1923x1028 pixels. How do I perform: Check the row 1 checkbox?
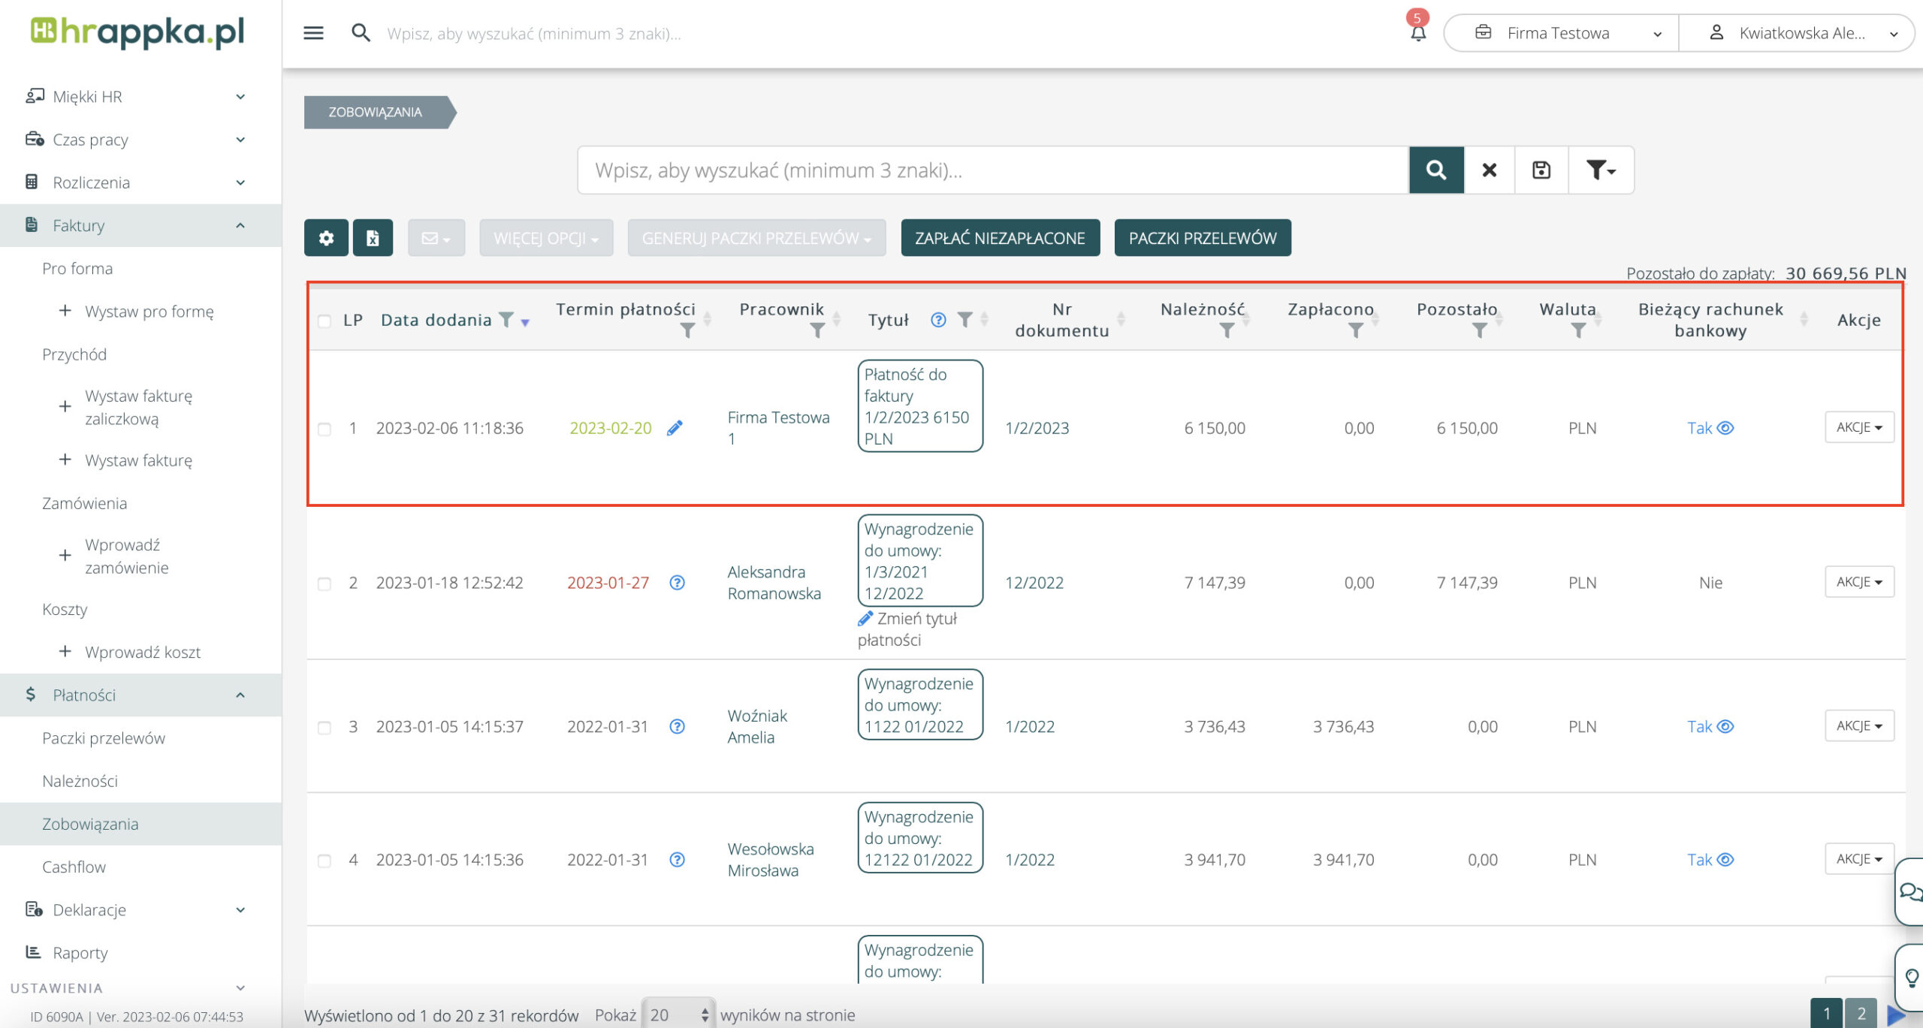(x=325, y=429)
